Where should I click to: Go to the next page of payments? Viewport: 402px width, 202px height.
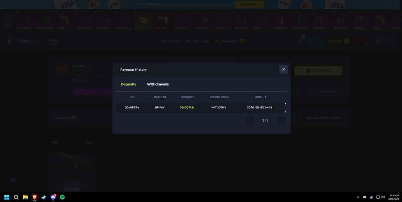pos(282,120)
